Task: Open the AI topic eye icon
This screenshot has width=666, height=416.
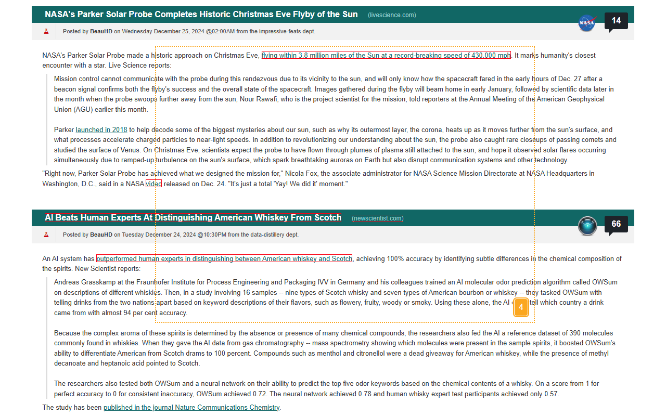Action: tap(587, 226)
